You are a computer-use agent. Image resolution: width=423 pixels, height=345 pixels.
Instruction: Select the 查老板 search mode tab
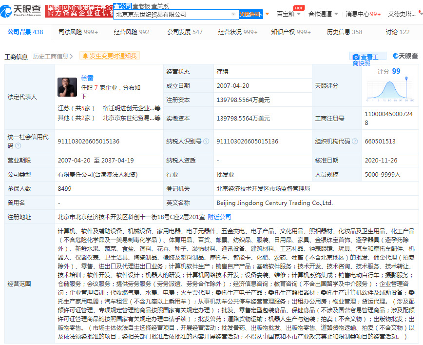(141, 6)
